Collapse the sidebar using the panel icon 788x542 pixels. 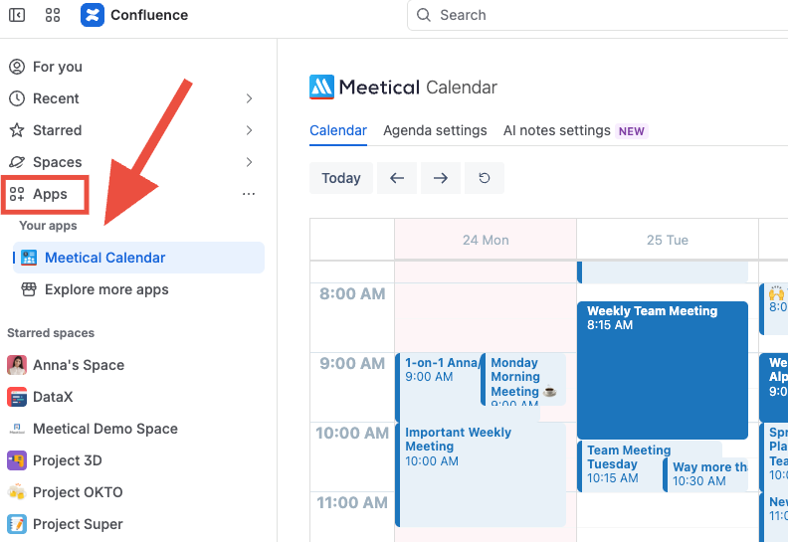[x=17, y=15]
